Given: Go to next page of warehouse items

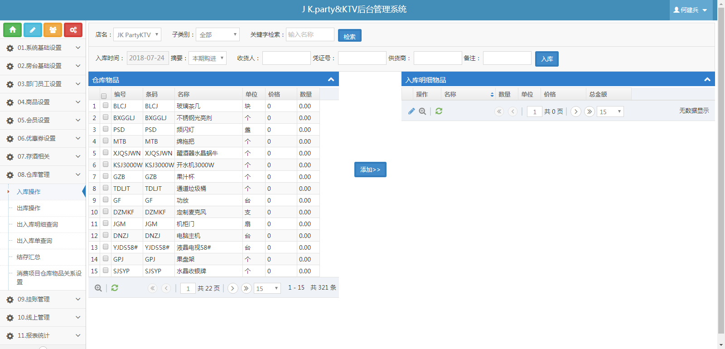Looking at the screenshot, I should click(x=232, y=288).
